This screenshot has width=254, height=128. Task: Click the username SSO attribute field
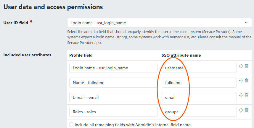[199, 68]
